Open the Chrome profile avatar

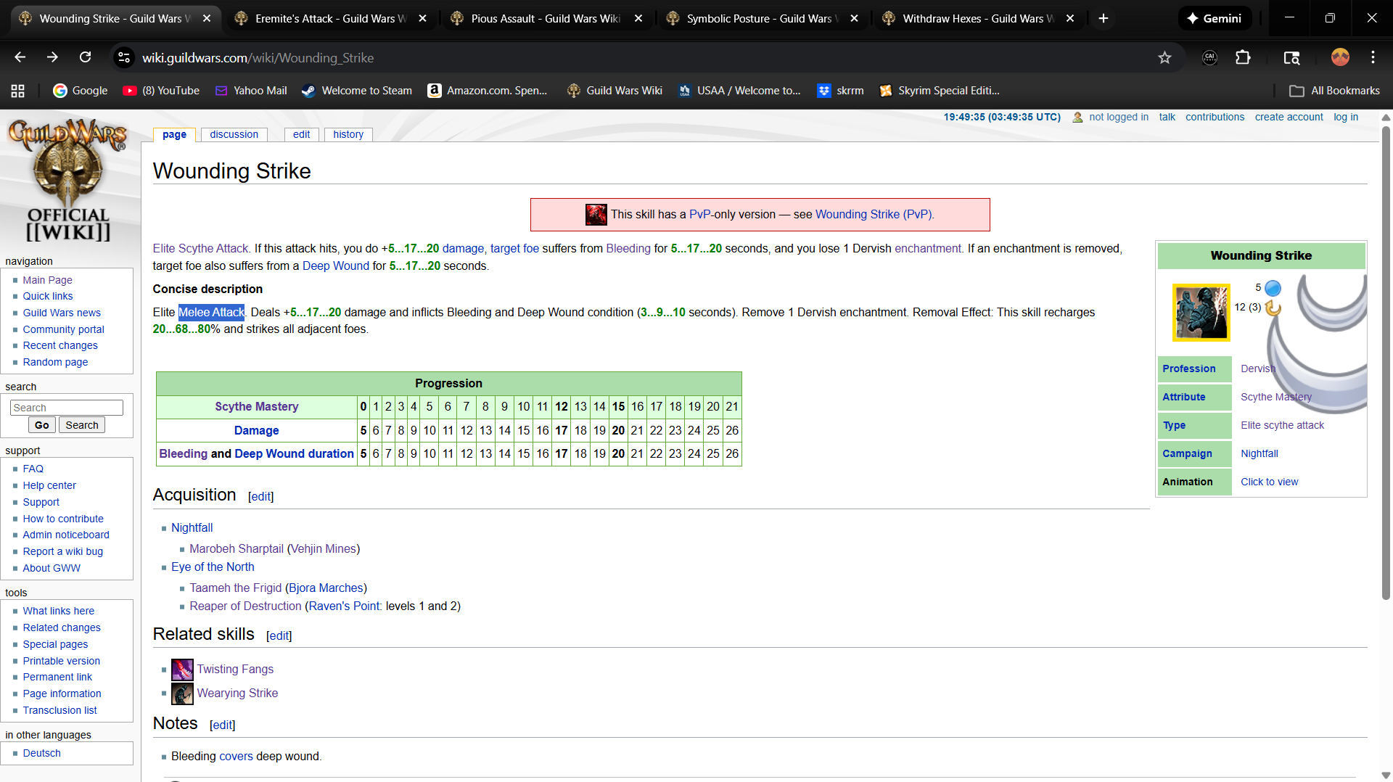tap(1340, 57)
